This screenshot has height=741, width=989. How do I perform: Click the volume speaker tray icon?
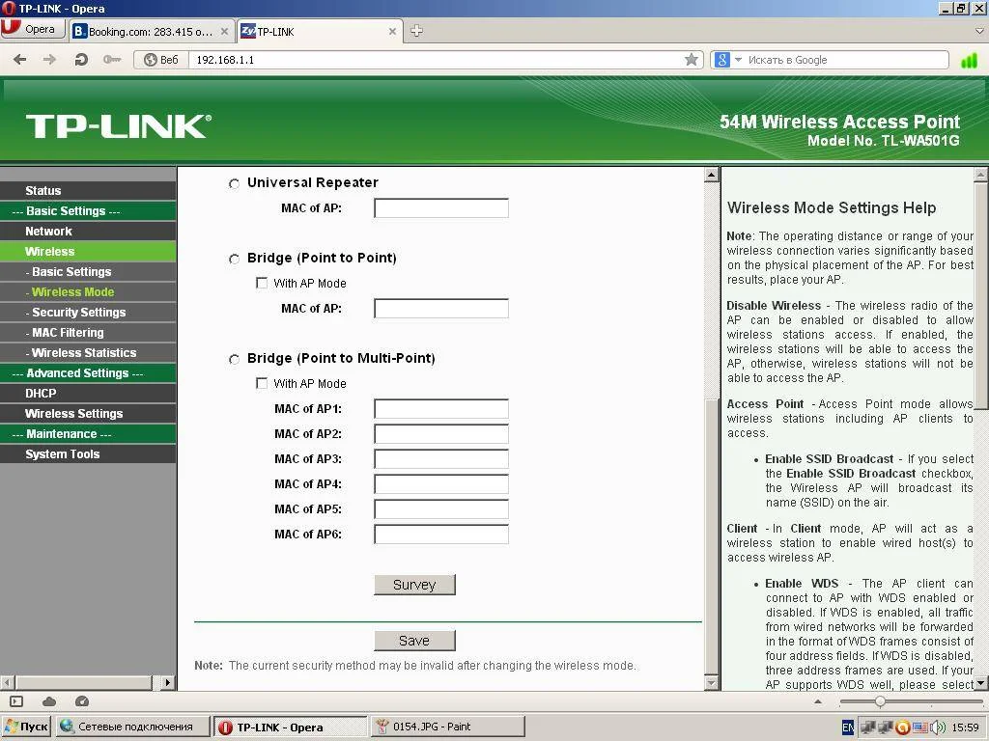click(x=939, y=727)
